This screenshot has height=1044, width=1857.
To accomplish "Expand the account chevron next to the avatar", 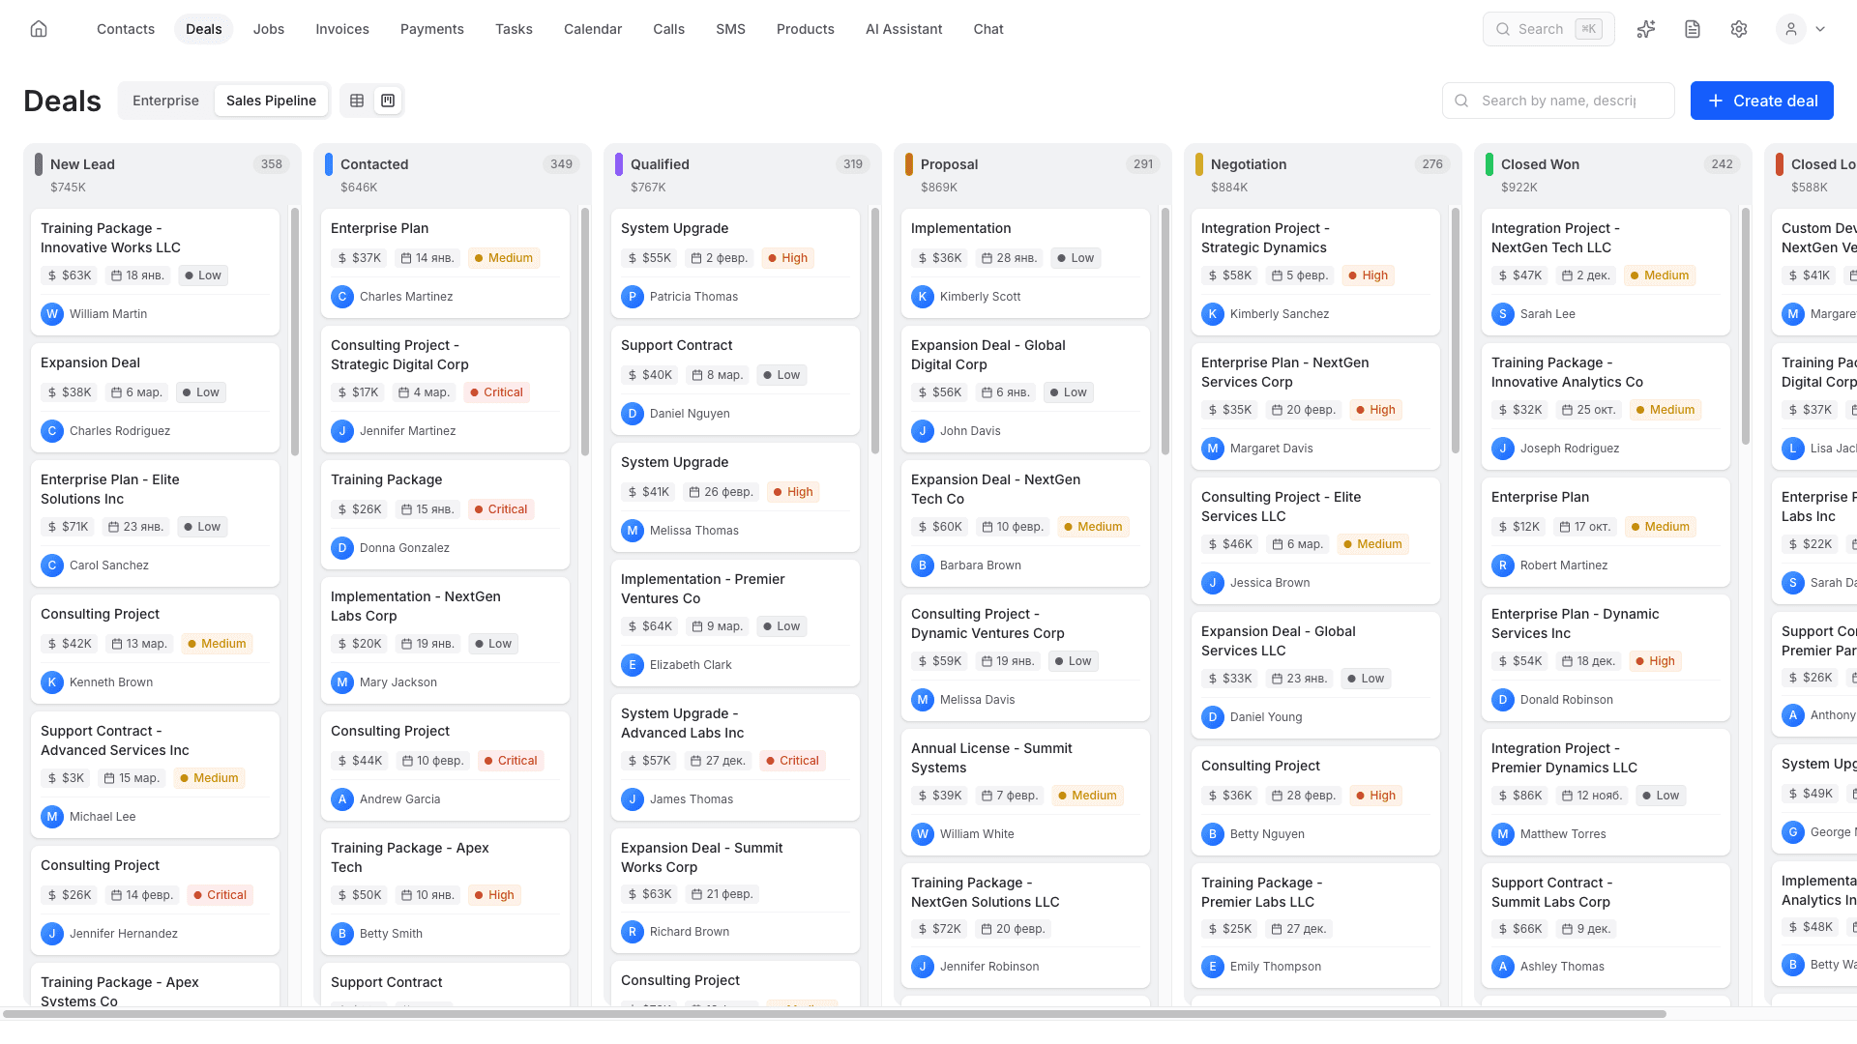I will click(x=1822, y=29).
